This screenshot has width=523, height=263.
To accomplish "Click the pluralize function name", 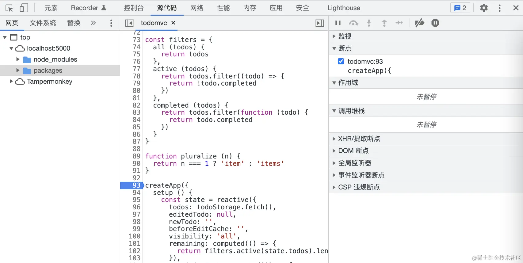I will click(x=199, y=156).
